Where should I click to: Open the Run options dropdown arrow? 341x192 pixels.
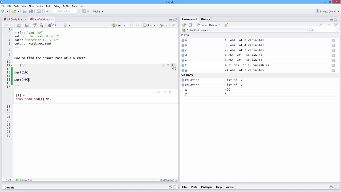point(154,25)
